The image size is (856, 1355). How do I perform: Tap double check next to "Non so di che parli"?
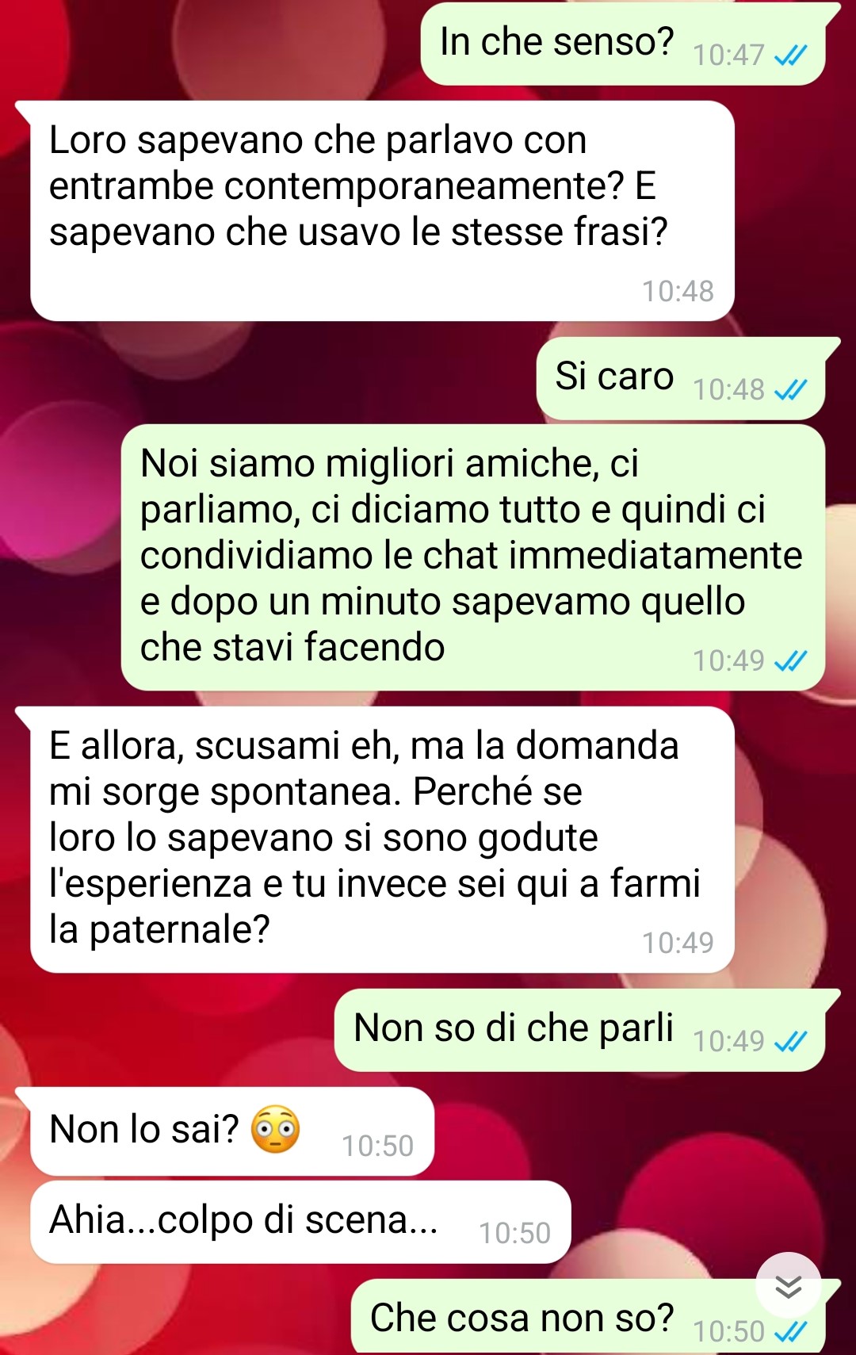[790, 1042]
